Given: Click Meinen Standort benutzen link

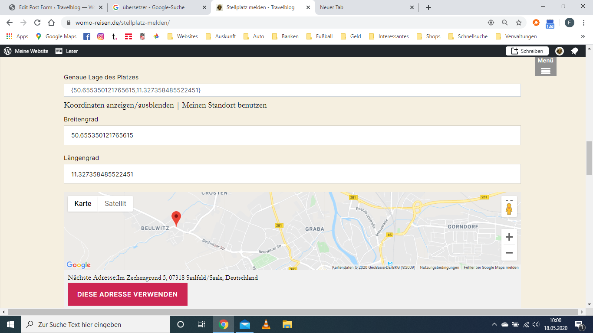Looking at the screenshot, I should point(224,105).
